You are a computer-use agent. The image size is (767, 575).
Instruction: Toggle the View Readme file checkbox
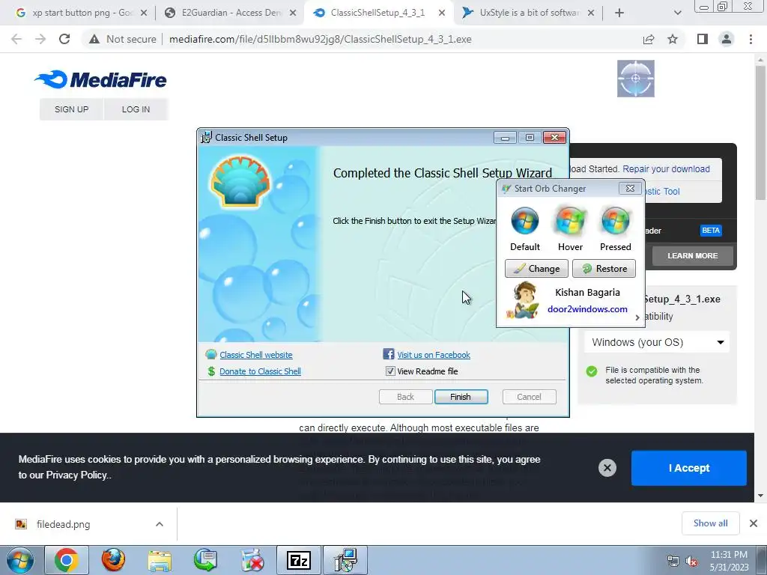389,371
